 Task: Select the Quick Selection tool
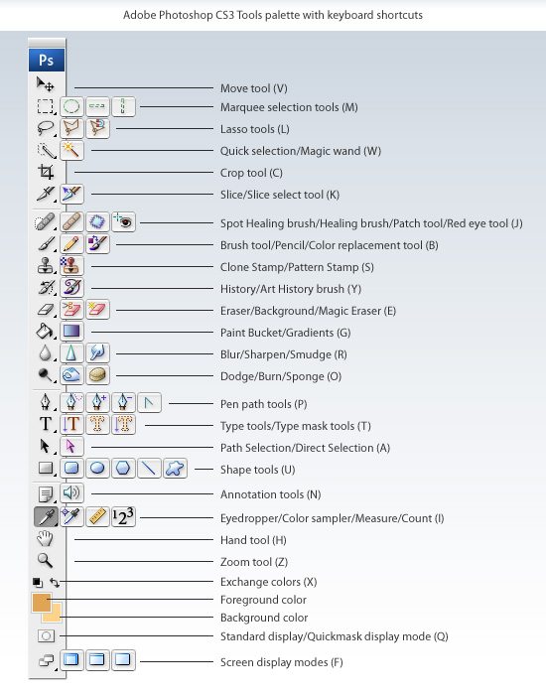46,150
